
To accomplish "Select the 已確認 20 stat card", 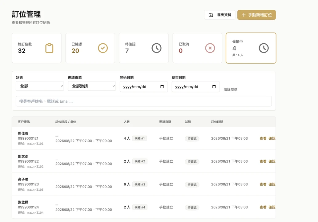I will point(90,48).
